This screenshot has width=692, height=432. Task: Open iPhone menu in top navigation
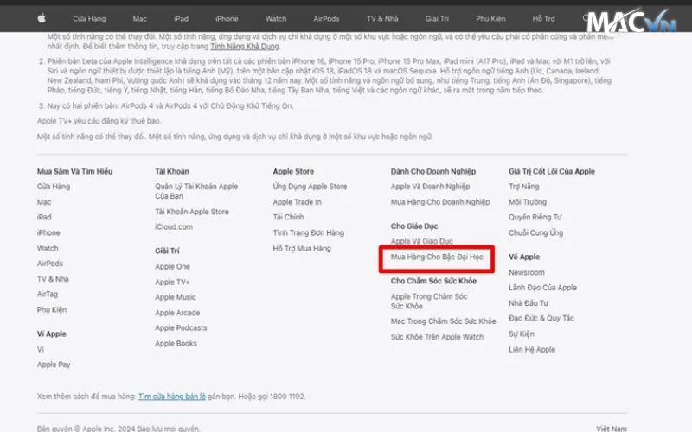[x=227, y=19]
